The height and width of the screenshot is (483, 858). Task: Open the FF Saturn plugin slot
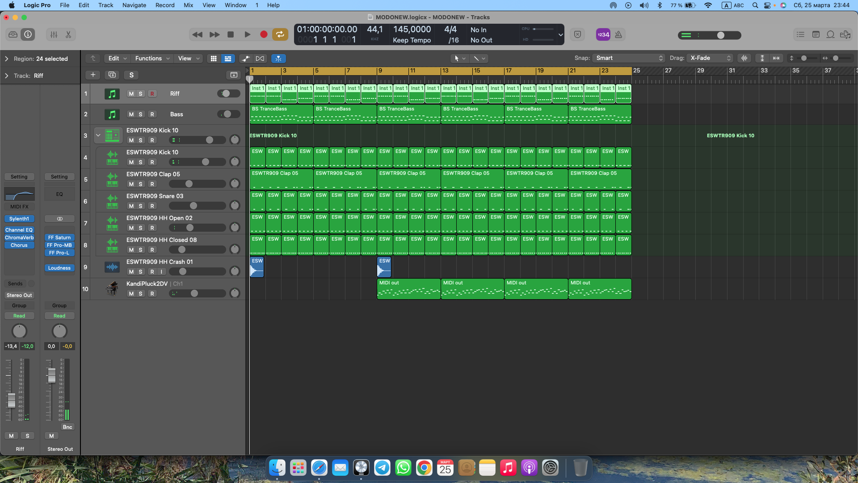tap(59, 237)
